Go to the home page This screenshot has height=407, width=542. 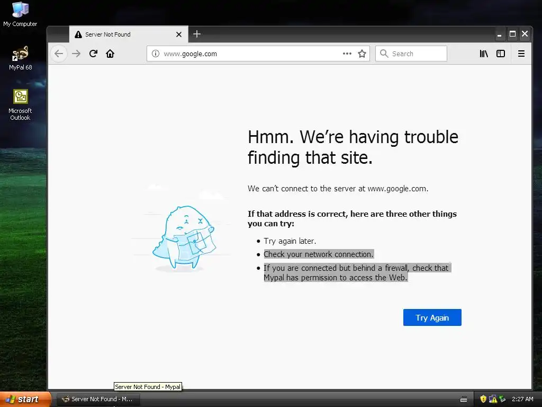(110, 54)
